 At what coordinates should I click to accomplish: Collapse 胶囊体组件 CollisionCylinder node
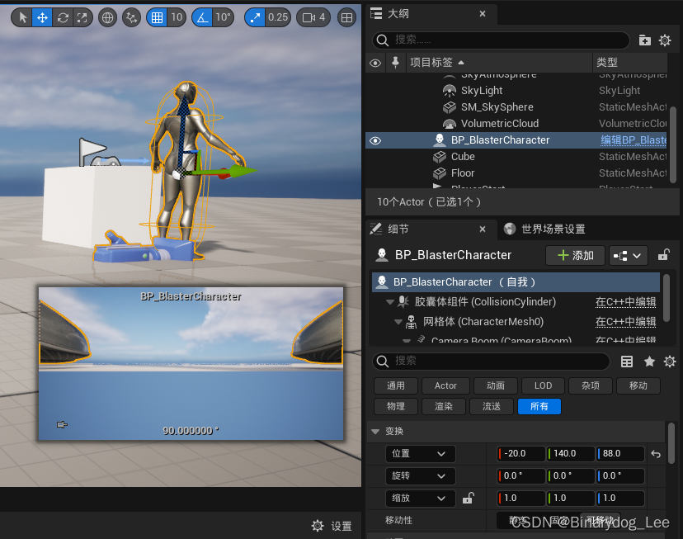click(x=390, y=301)
